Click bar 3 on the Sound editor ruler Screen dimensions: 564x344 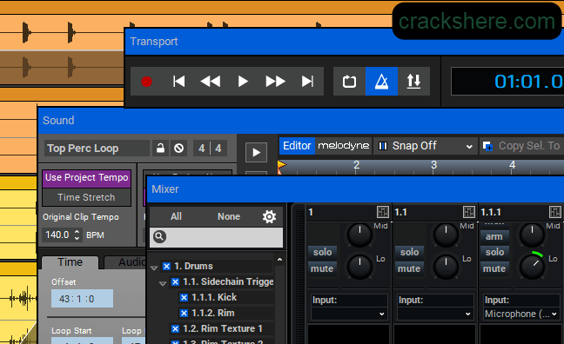[x=433, y=165]
